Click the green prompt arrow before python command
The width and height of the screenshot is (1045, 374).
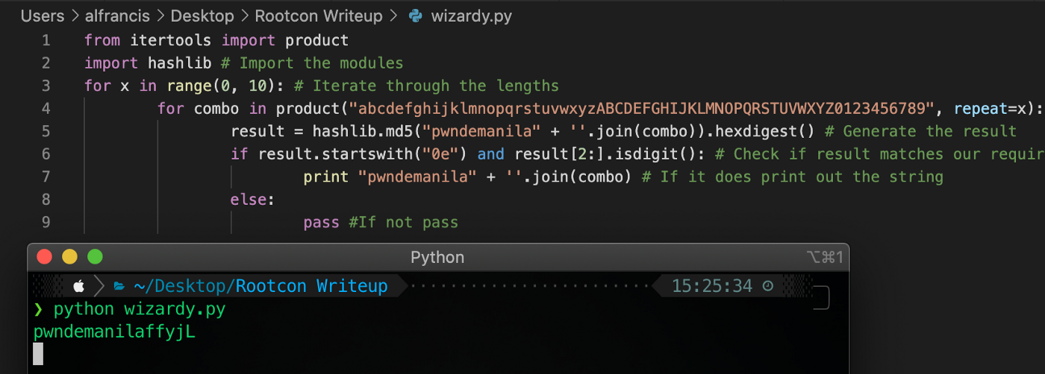39,309
